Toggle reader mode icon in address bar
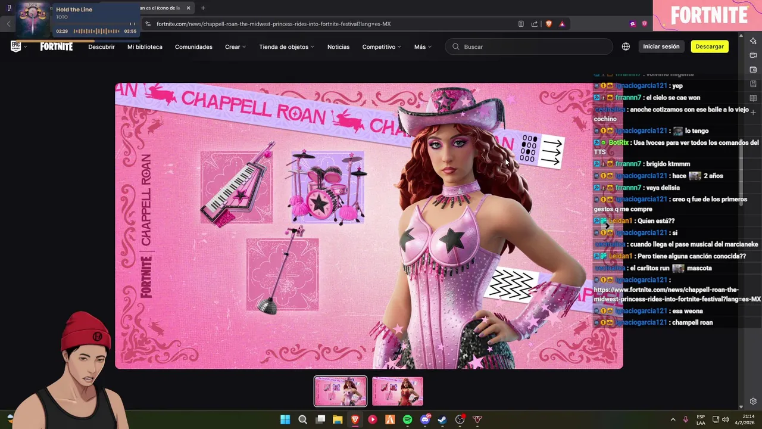762x429 pixels. [x=521, y=24]
